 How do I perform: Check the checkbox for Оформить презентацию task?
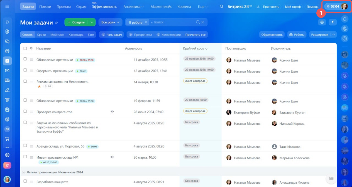[x=25, y=70]
